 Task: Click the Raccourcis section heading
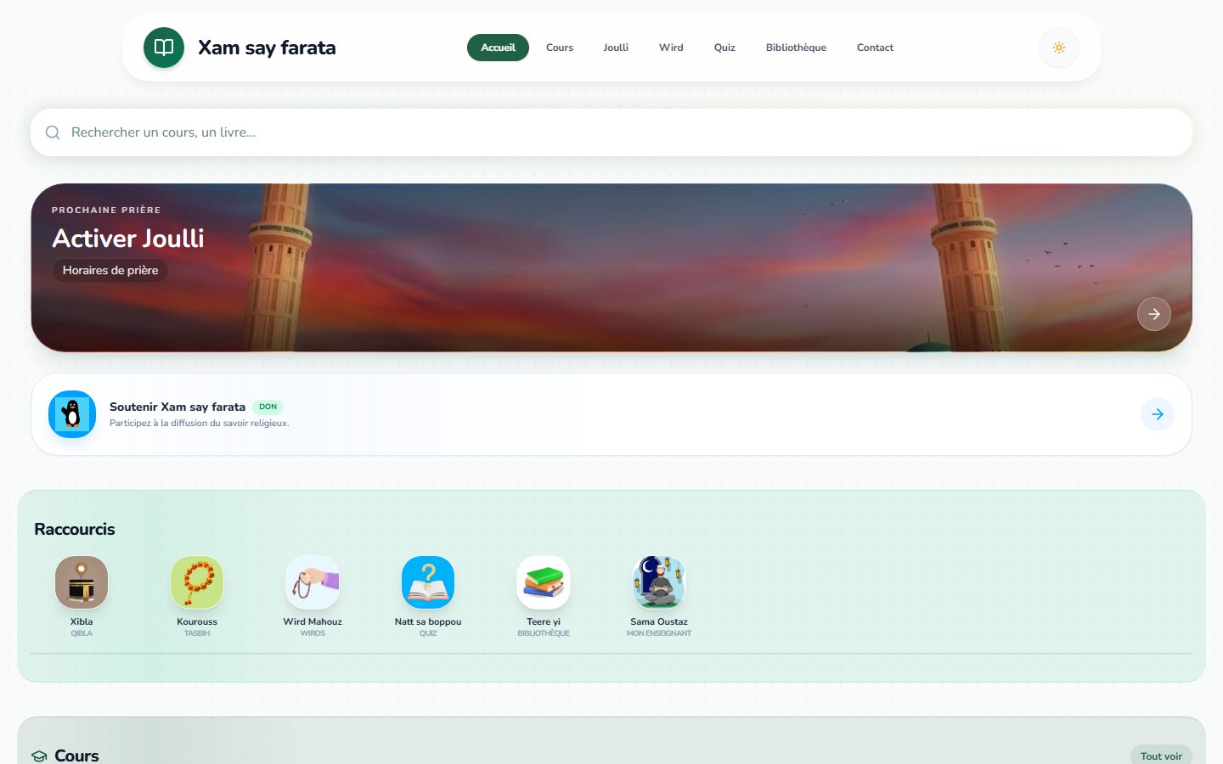click(x=75, y=529)
